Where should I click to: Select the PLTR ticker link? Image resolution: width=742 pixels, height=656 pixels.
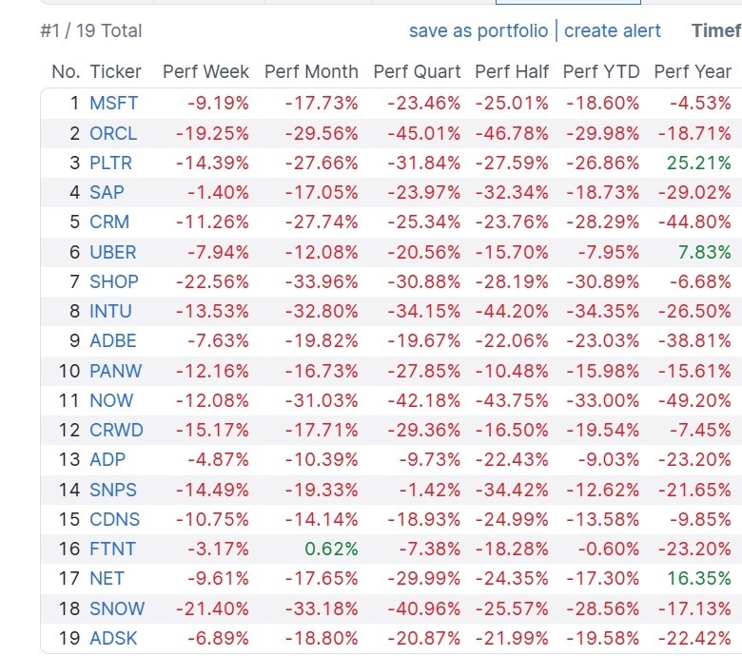[x=111, y=163]
